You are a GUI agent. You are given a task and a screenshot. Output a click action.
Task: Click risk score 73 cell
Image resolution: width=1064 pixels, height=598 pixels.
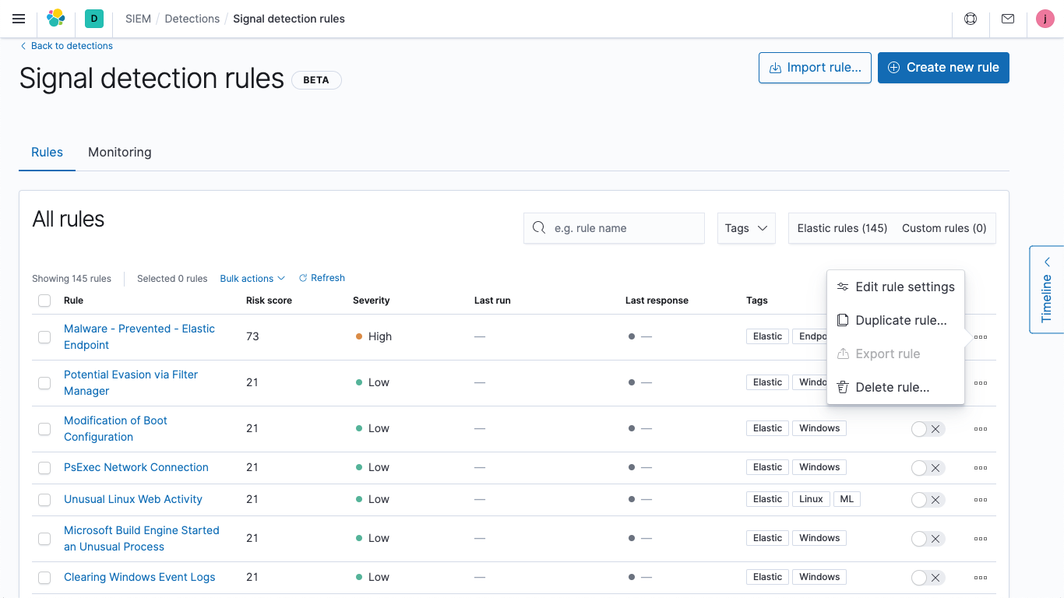point(252,336)
